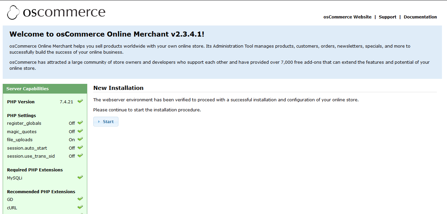
Task: Click the Required PHP Extensions label
Action: click(x=35, y=170)
